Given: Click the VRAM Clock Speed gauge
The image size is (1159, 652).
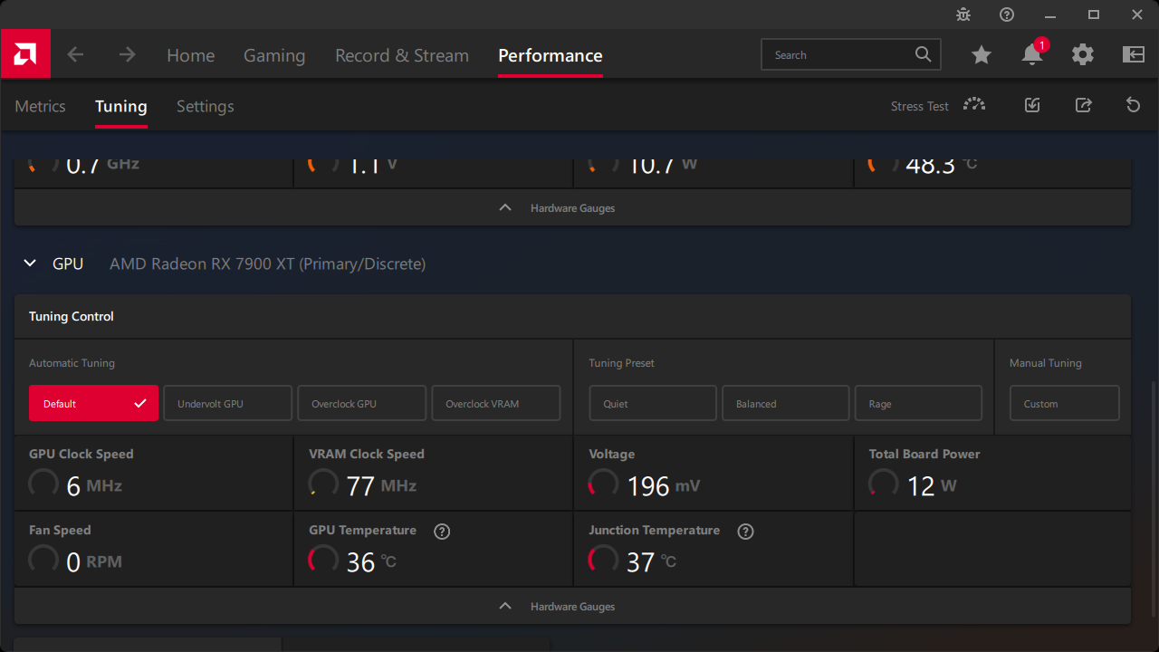Looking at the screenshot, I should (x=323, y=484).
